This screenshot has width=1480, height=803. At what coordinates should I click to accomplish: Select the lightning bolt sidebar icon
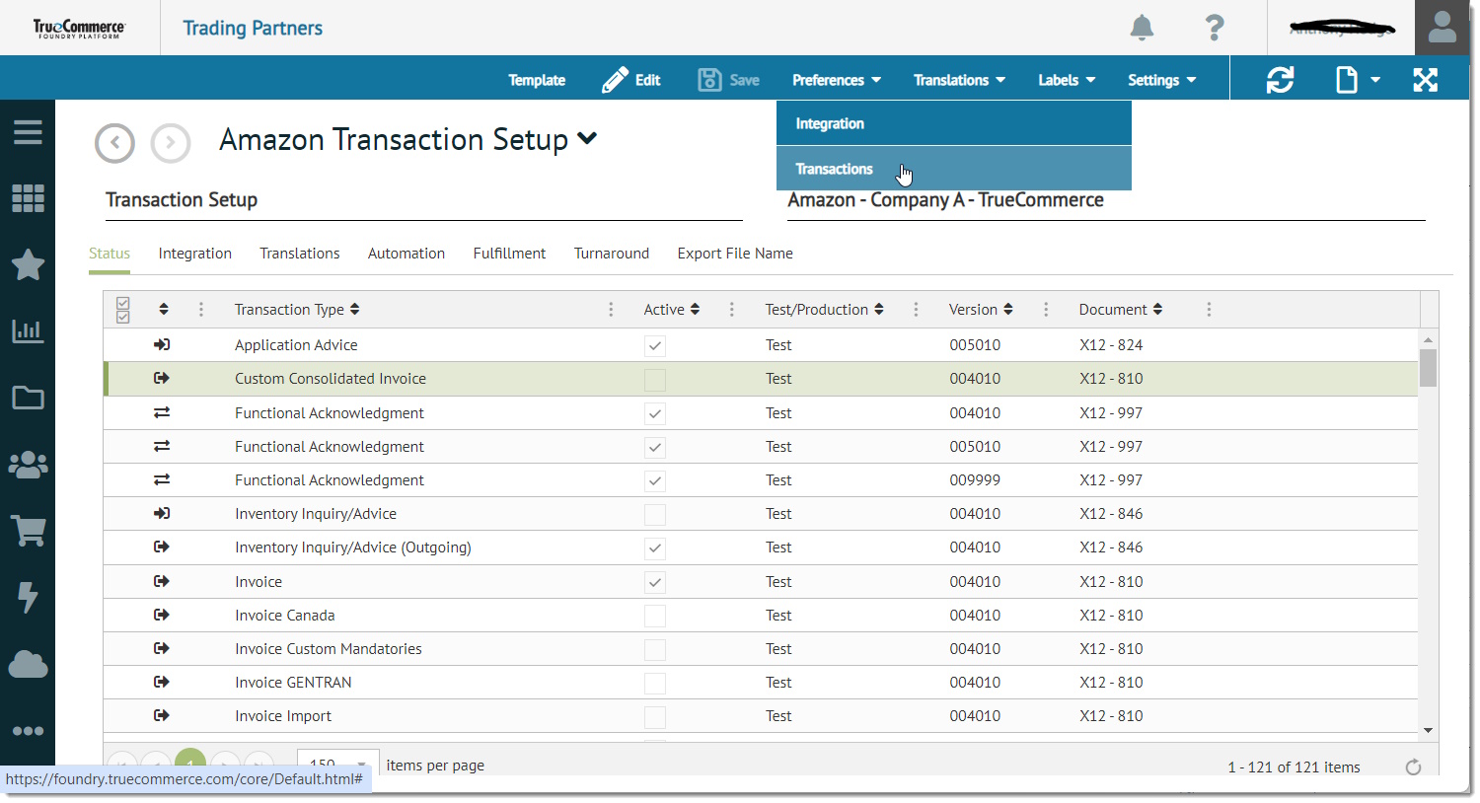tap(28, 597)
